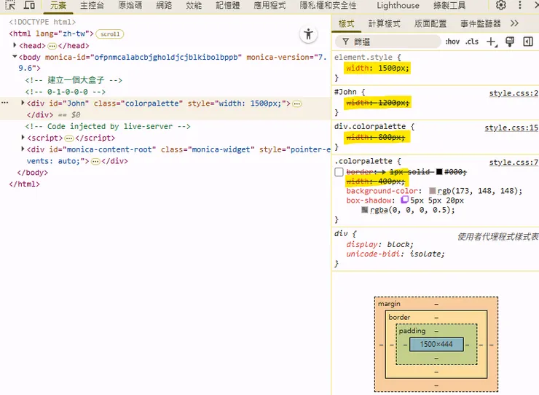539x395 pixels.
Task: Expand the div id John node
Action: 23,103
